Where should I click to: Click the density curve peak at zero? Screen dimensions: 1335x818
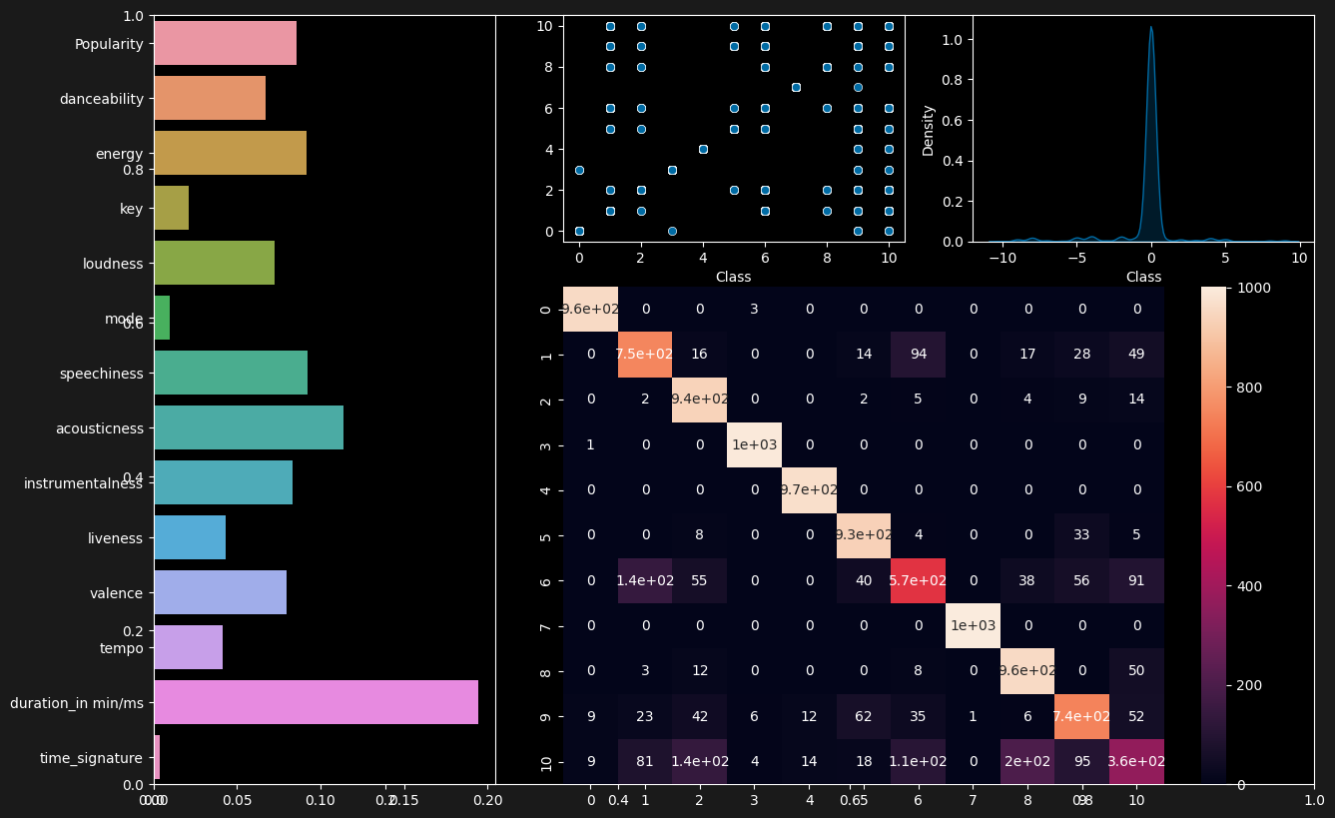click(1150, 28)
